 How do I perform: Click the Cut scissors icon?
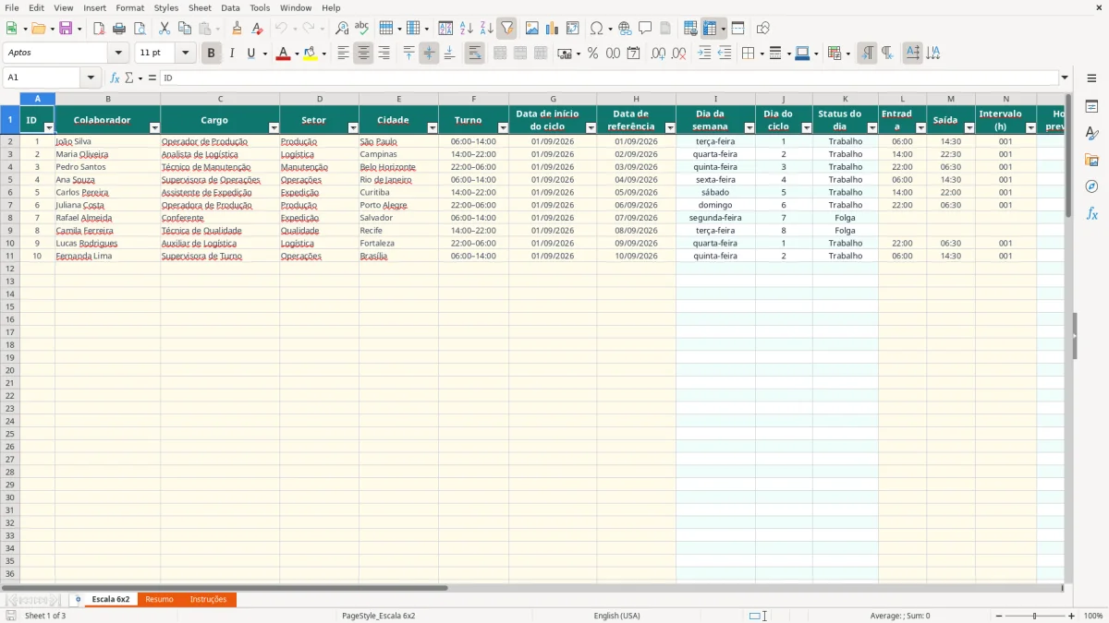pos(165,29)
